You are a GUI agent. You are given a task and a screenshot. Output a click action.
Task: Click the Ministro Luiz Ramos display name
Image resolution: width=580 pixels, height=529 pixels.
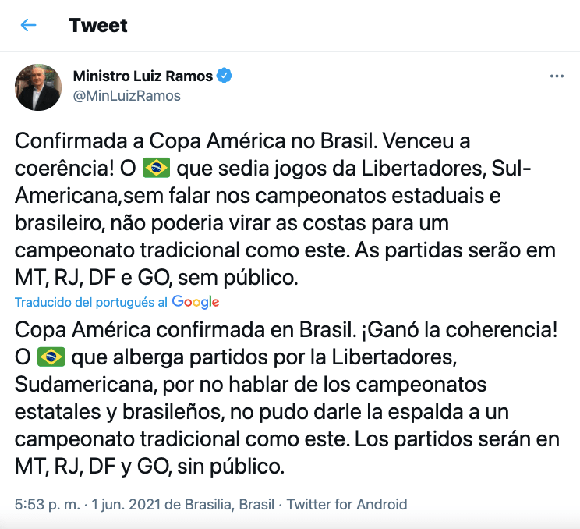coord(143,76)
